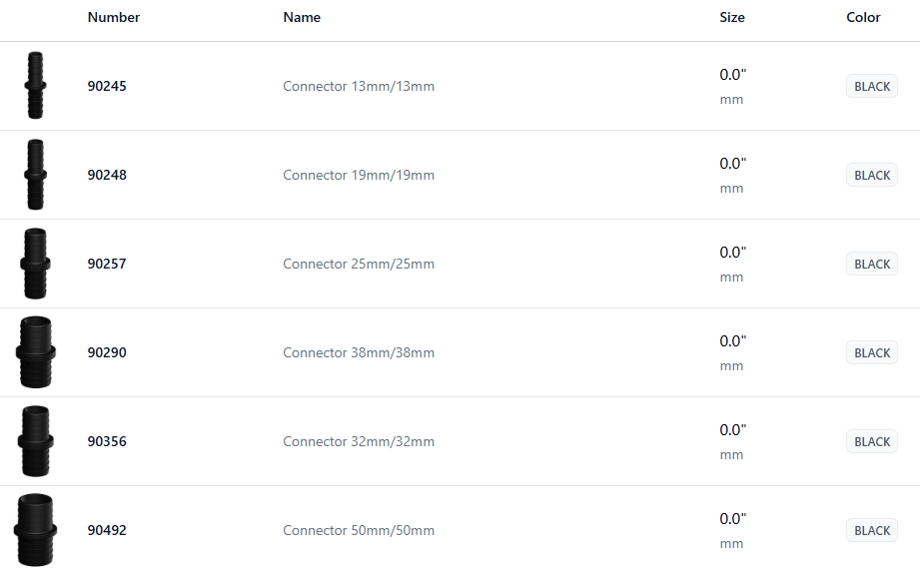Select Connector 38mm/38mm name link
Screen dimensions: 920x573
coord(359,353)
